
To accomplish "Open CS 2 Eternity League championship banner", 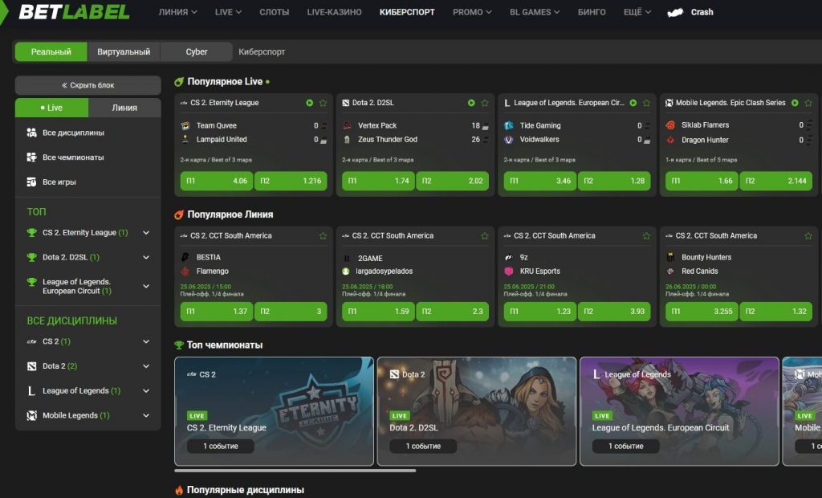I will pyautogui.click(x=275, y=411).
